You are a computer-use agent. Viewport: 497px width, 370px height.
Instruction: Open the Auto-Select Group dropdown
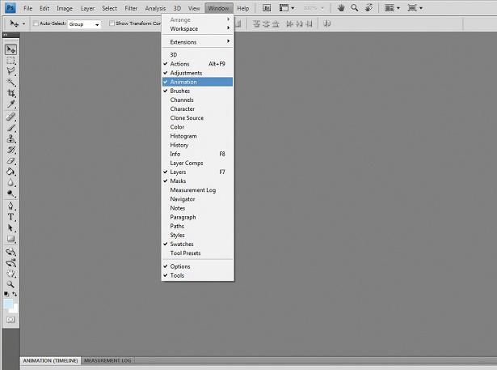[84, 24]
